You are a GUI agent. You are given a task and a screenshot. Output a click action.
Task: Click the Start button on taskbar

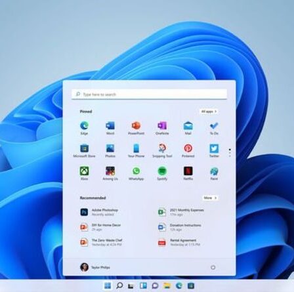pyautogui.click(x=108, y=285)
